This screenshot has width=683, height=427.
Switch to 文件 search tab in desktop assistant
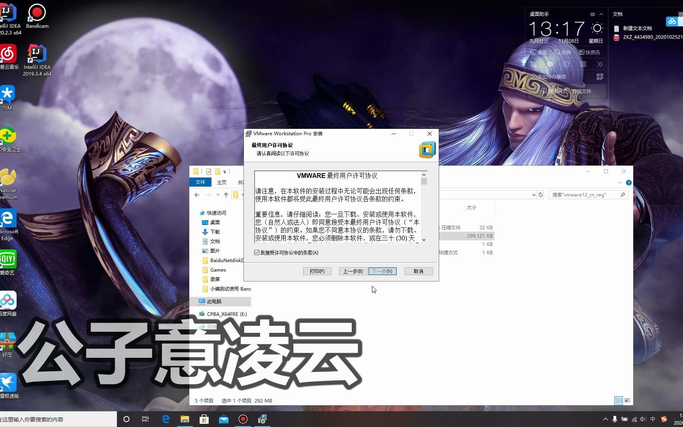pos(563,52)
